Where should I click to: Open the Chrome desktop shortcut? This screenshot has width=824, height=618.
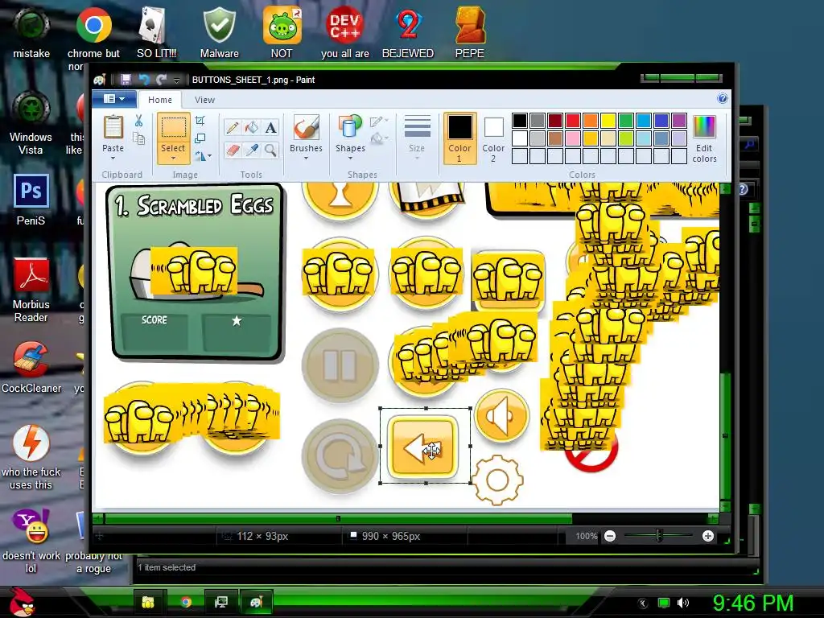pyautogui.click(x=93, y=25)
